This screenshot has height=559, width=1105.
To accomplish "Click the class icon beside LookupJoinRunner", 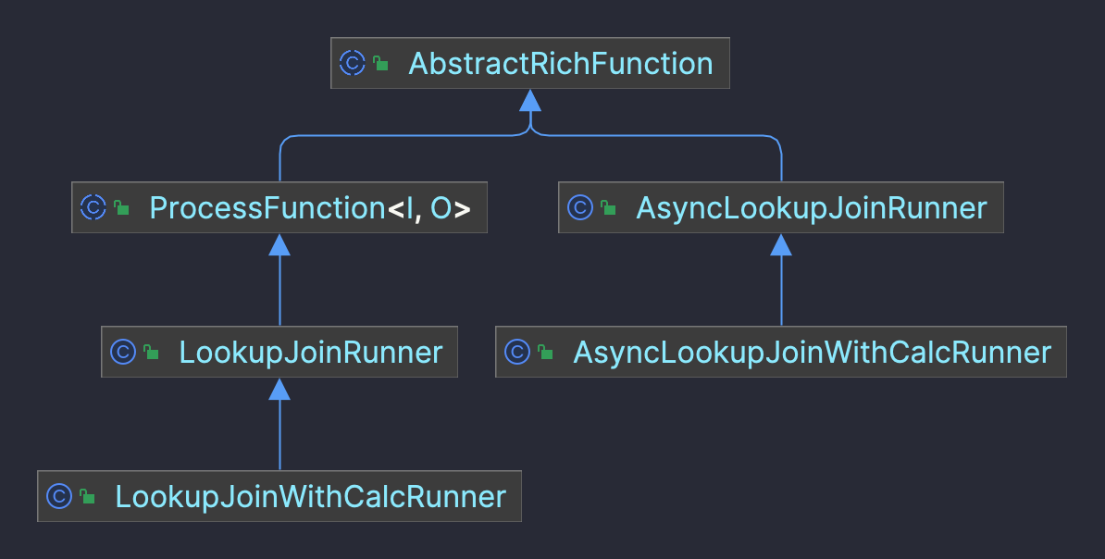I will [122, 352].
